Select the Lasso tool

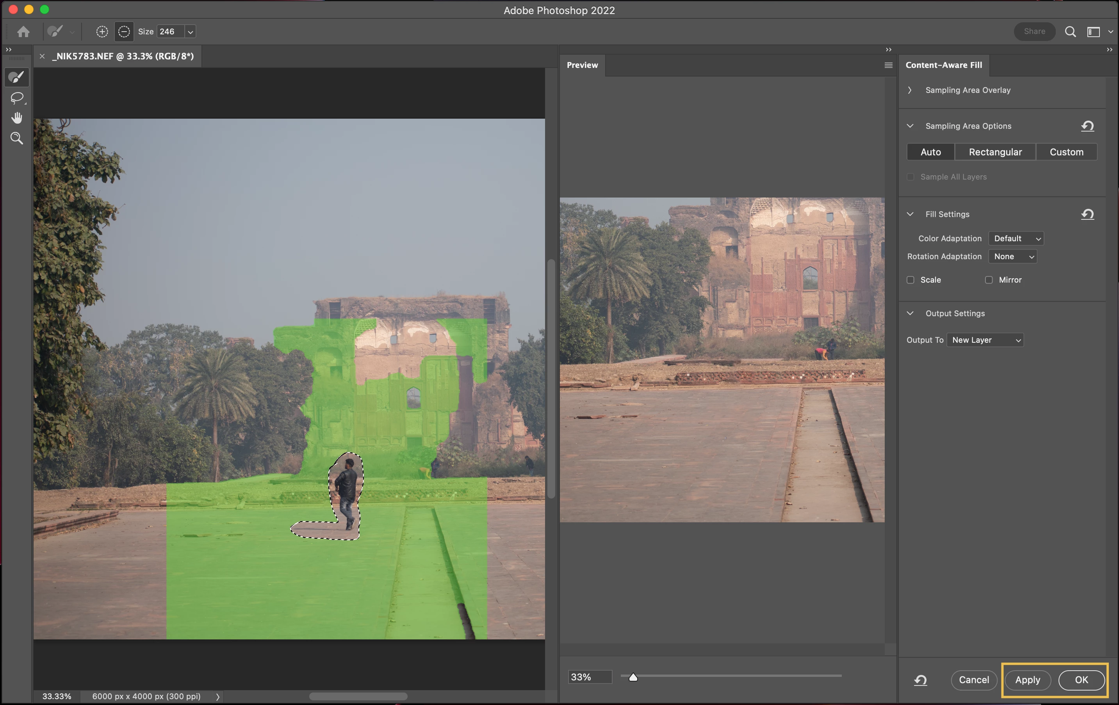17,98
